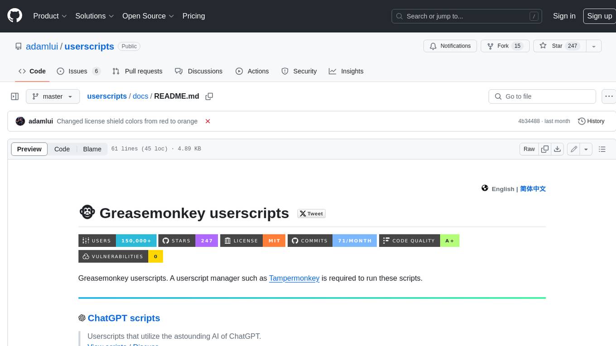Download the raw file
Viewport: 616px width, 346px height.
coord(558,149)
